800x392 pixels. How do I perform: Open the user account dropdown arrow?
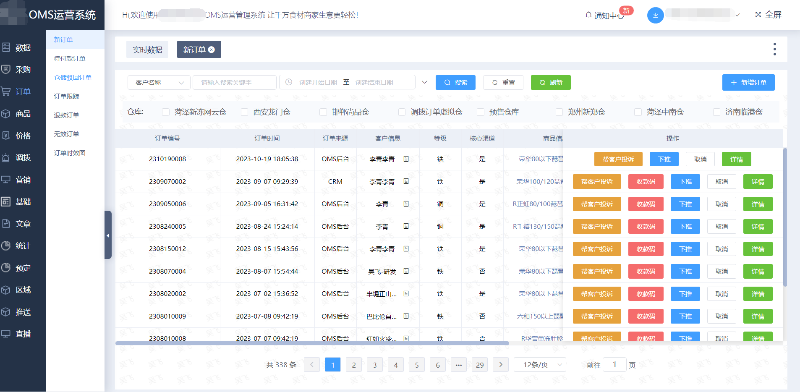pos(737,15)
